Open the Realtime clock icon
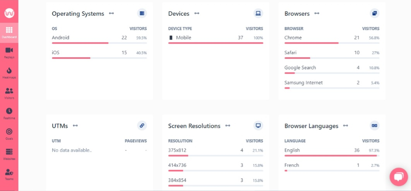Viewport: 411px width, 191px height. (x=9, y=111)
